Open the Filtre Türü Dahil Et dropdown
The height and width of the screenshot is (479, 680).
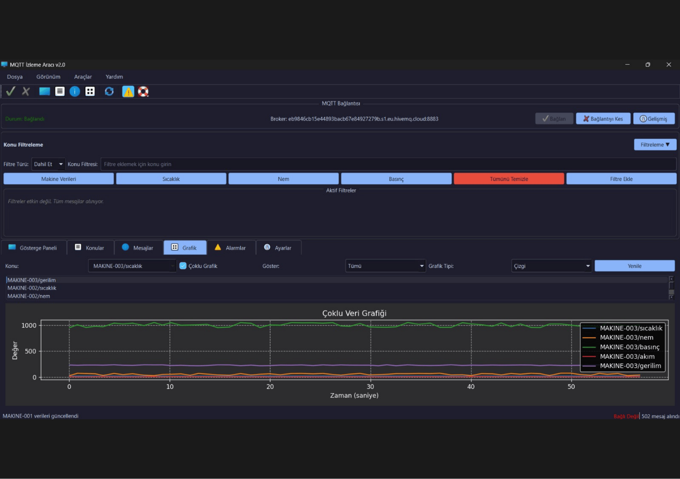coord(48,164)
